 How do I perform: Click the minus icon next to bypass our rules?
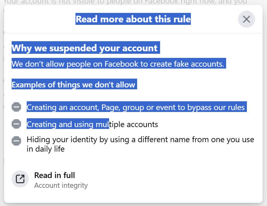pos(16,107)
